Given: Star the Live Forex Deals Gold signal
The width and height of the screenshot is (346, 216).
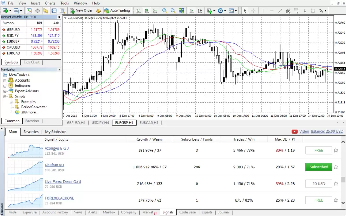Looking at the screenshot, I should 336,183.
